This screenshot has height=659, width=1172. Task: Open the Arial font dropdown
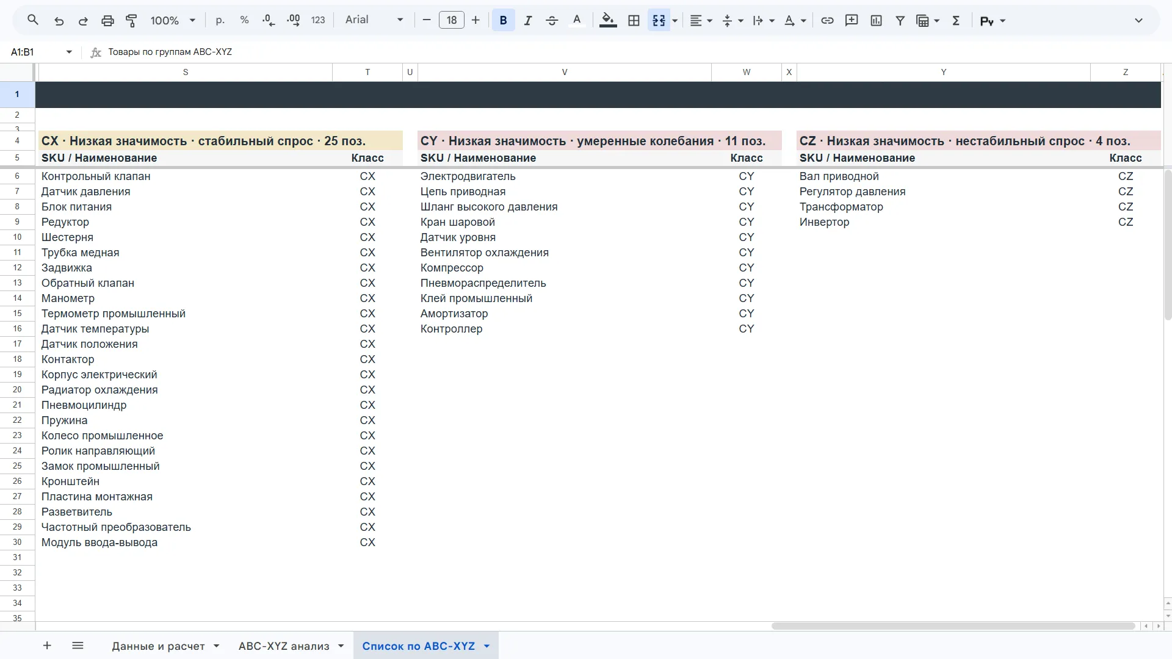coord(374,20)
